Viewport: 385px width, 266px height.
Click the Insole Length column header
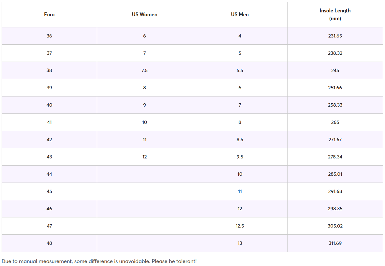pyautogui.click(x=335, y=15)
